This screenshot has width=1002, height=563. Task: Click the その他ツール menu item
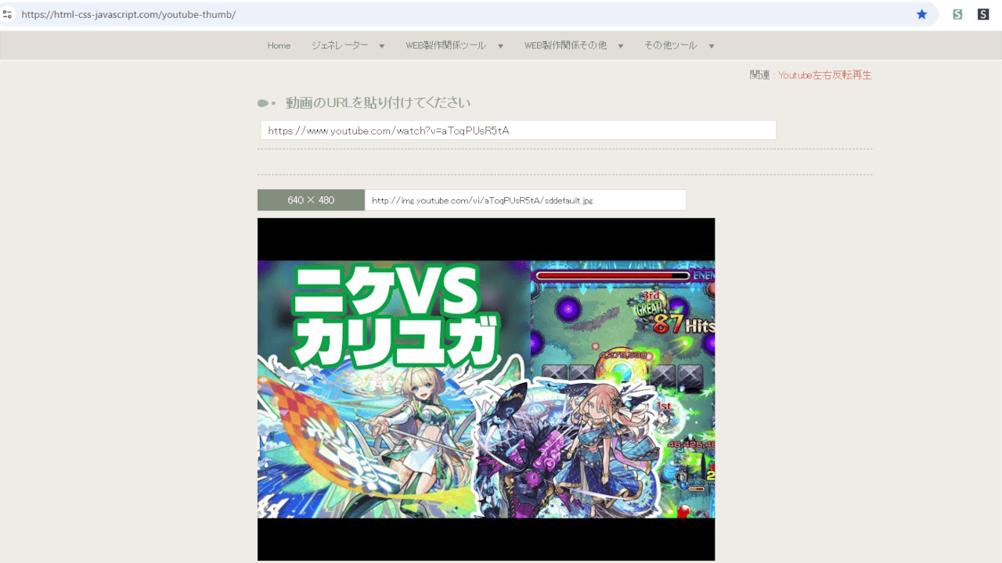(x=670, y=46)
